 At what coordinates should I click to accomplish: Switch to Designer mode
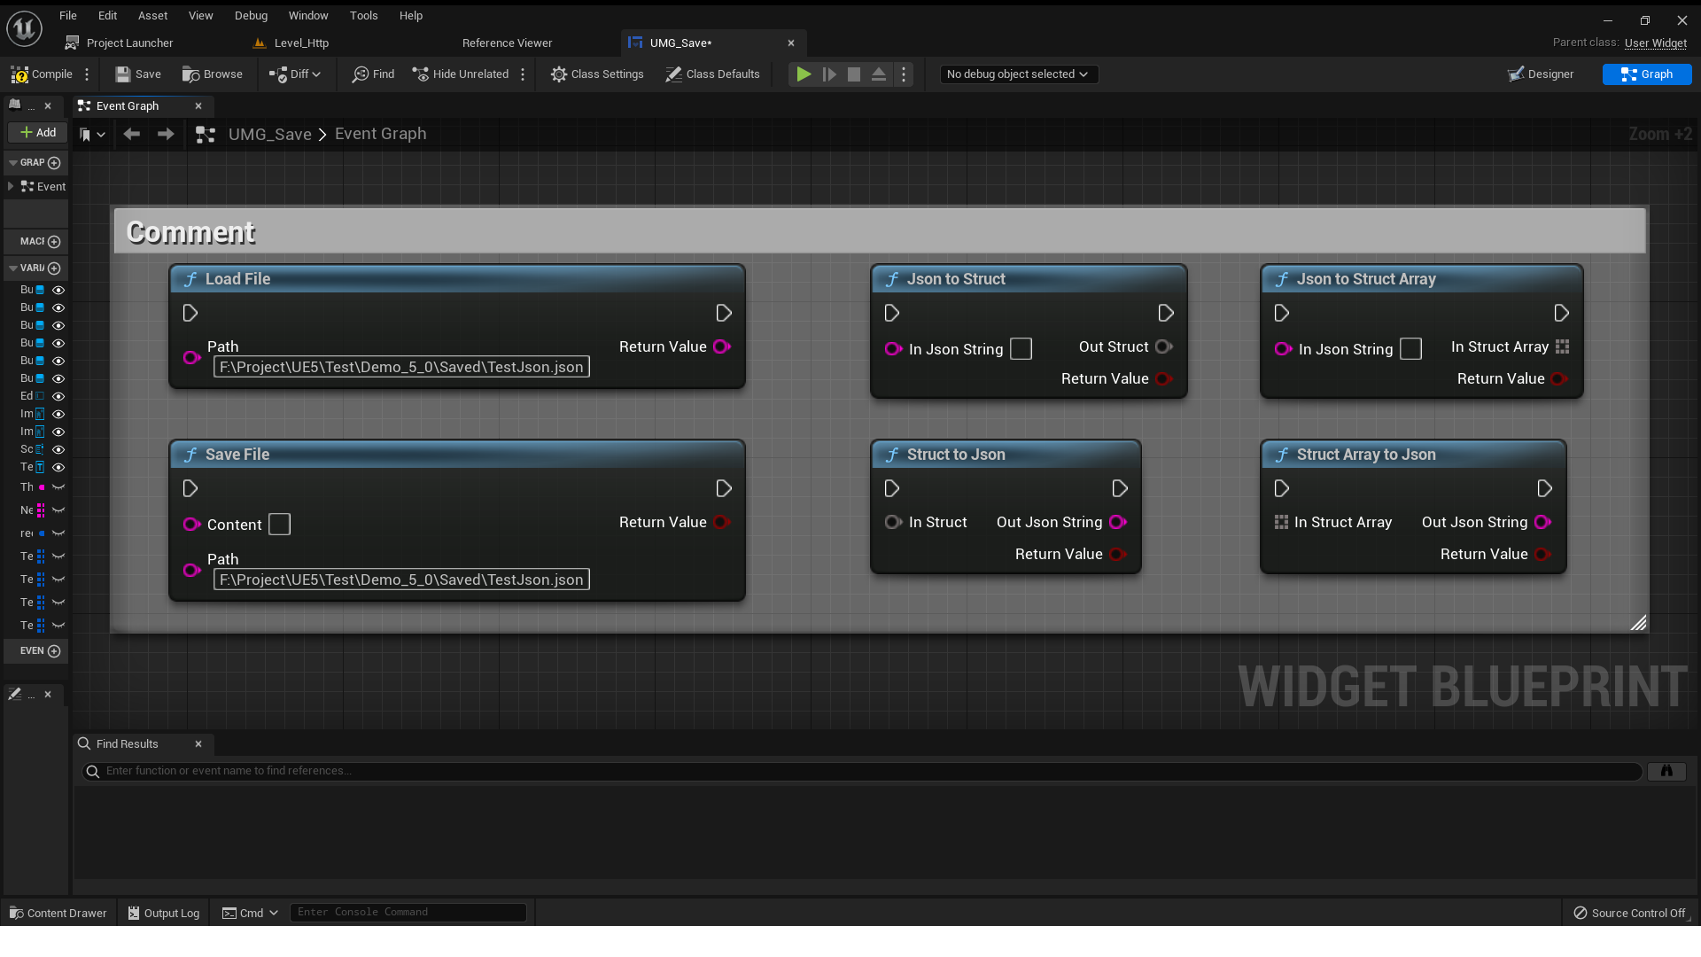1542,74
